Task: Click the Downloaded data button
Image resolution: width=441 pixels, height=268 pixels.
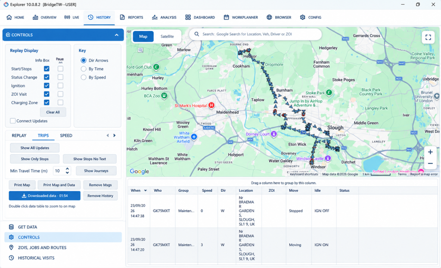Action: point(45,196)
